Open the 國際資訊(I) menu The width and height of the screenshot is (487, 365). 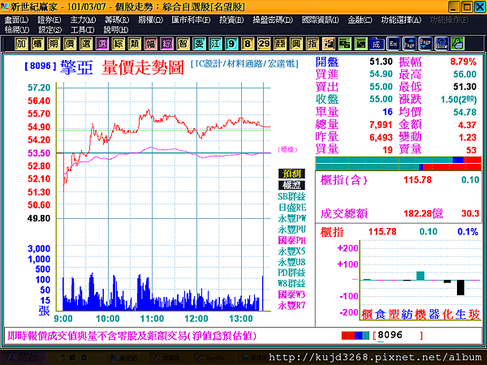[x=321, y=19]
